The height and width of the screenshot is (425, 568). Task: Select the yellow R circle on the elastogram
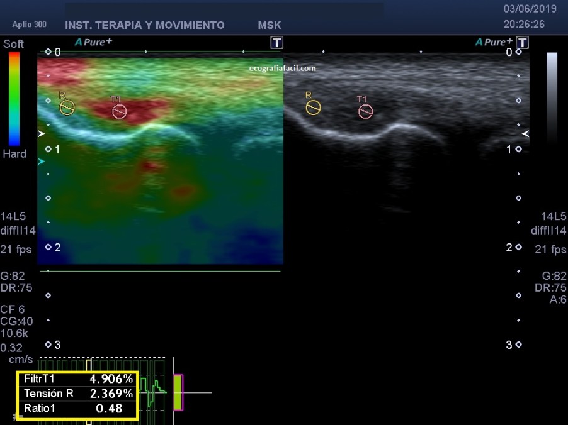(x=67, y=108)
